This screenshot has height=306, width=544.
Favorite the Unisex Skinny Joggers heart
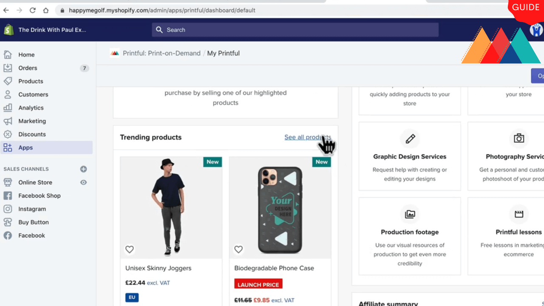[x=130, y=249]
